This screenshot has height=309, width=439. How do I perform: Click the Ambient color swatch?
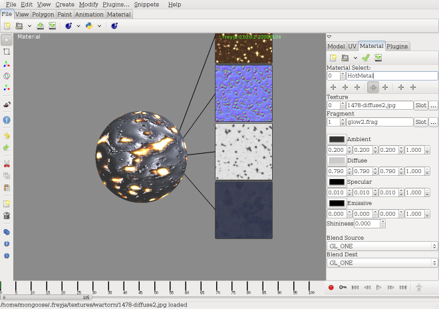coord(337,139)
